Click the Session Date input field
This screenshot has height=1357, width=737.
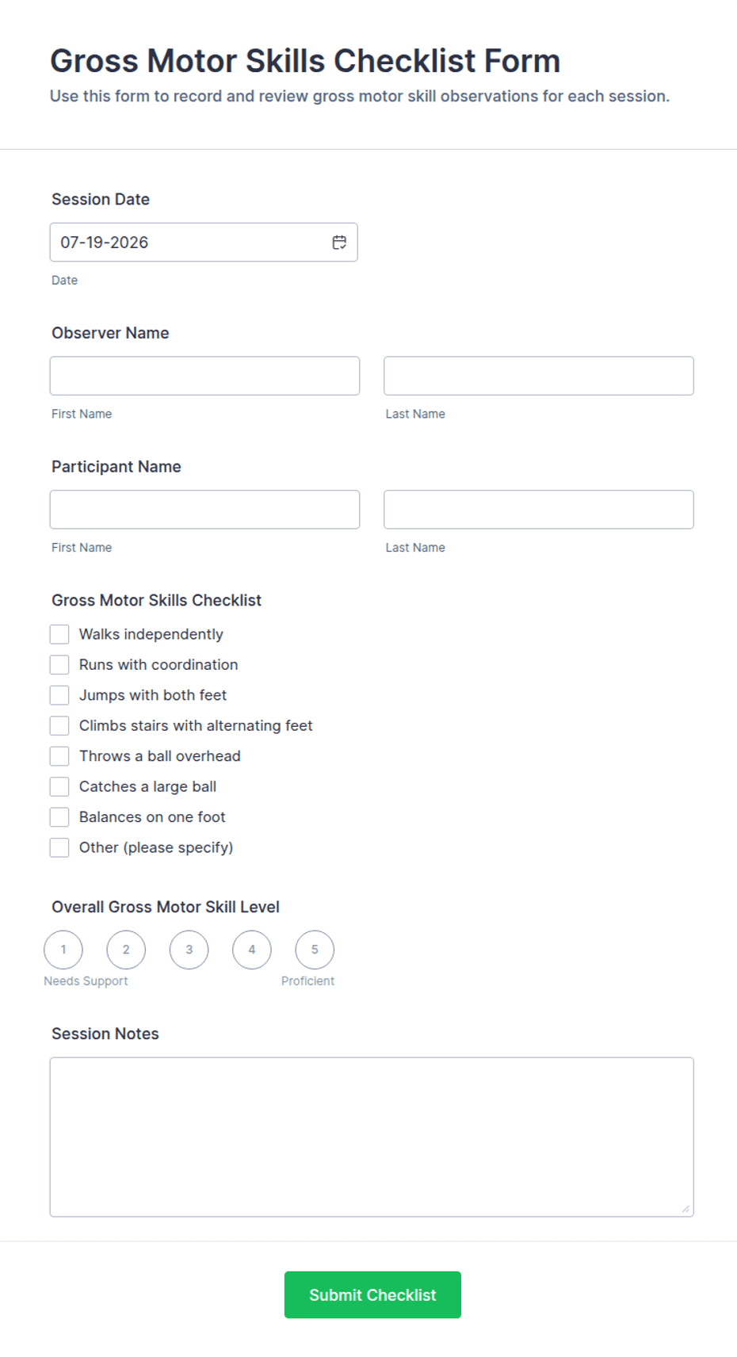click(x=204, y=243)
